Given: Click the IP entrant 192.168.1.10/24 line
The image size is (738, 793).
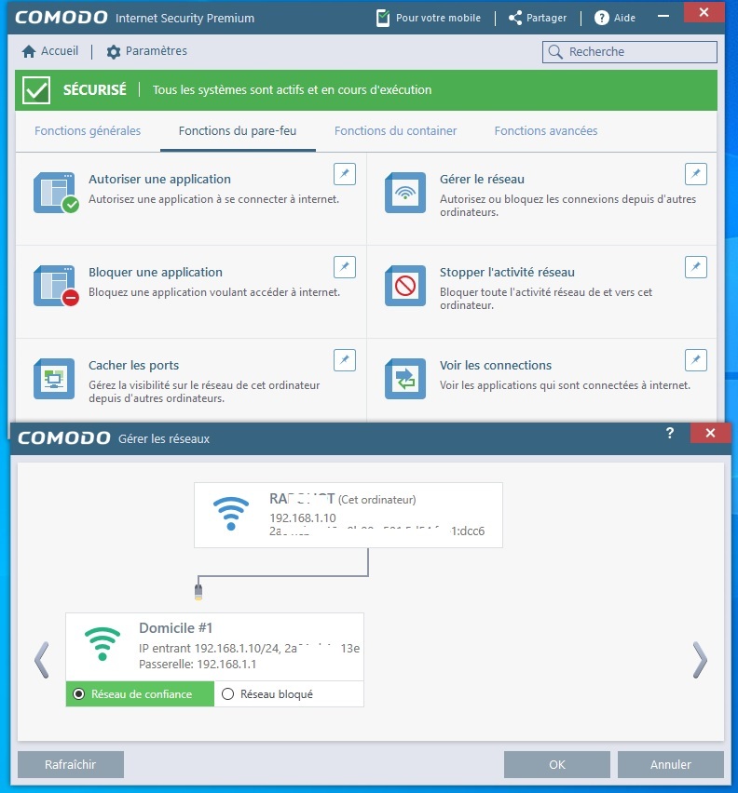Looking at the screenshot, I should pos(249,649).
